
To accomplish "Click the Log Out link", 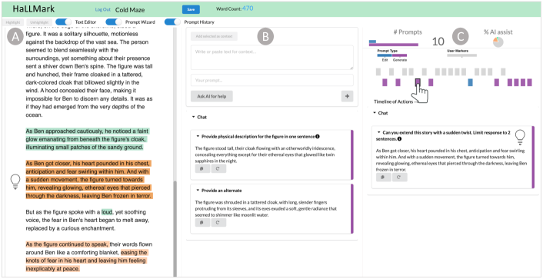I will (102, 10).
